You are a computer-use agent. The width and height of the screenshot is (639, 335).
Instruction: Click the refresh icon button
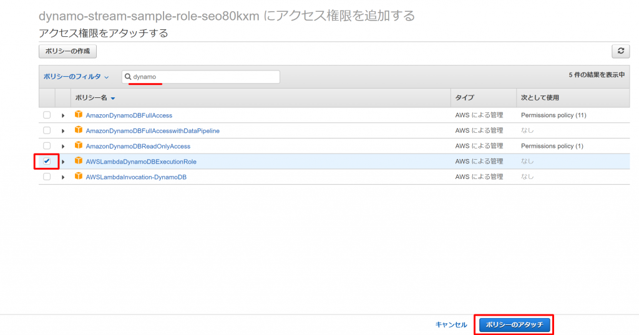[620, 51]
